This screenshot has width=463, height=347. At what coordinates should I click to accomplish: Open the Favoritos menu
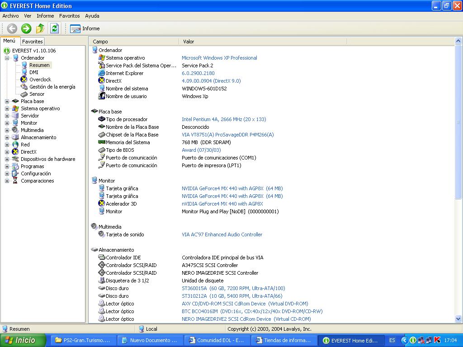pos(69,16)
